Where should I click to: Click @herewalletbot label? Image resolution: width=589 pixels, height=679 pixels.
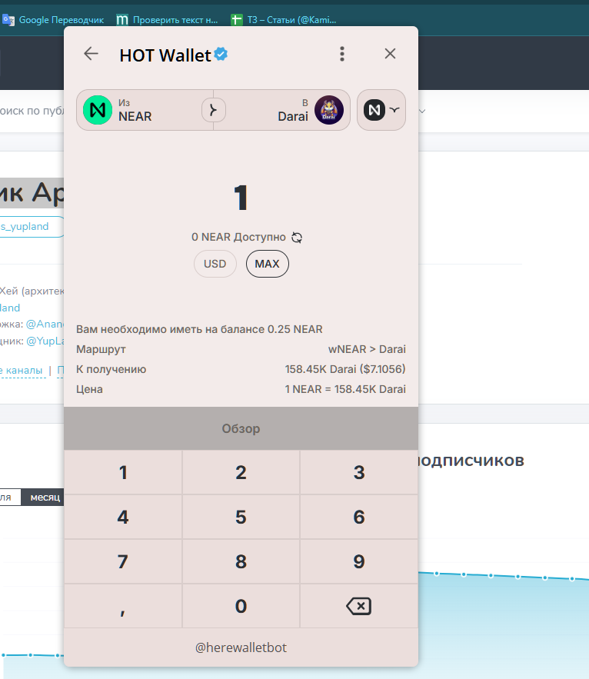point(241,647)
